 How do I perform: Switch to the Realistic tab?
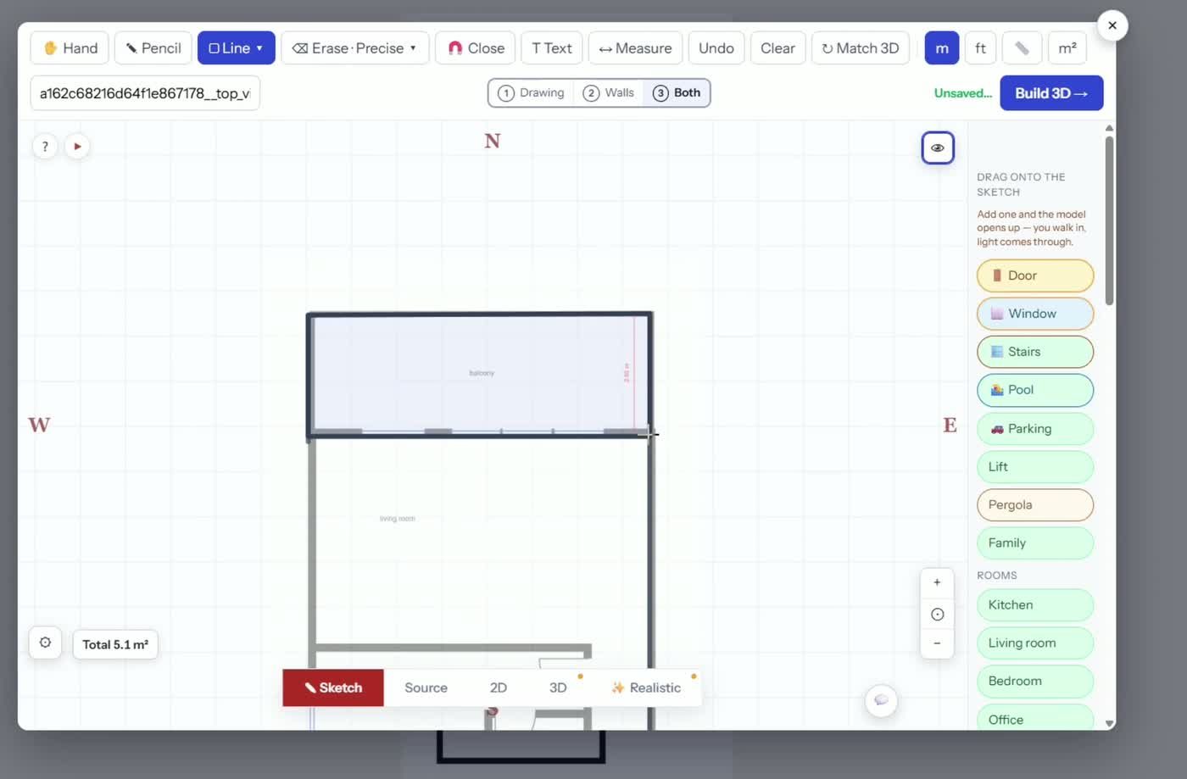pos(647,687)
